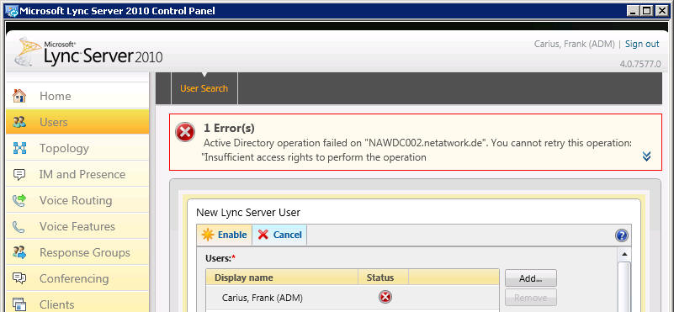674x312 pixels.
Task: Click the Add... button
Action: click(530, 278)
